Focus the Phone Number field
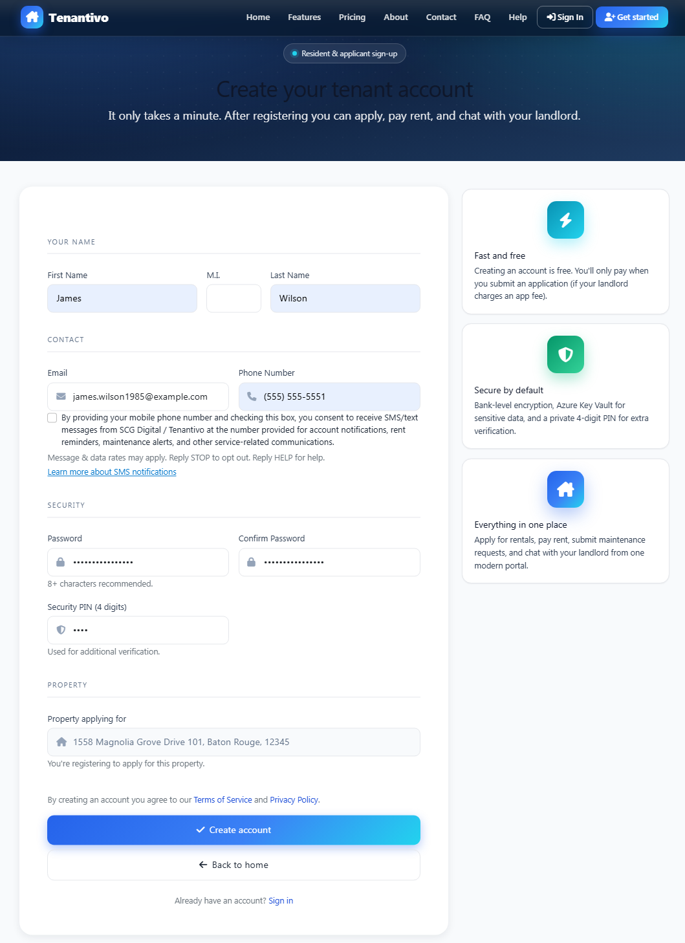685x943 pixels. tap(329, 396)
